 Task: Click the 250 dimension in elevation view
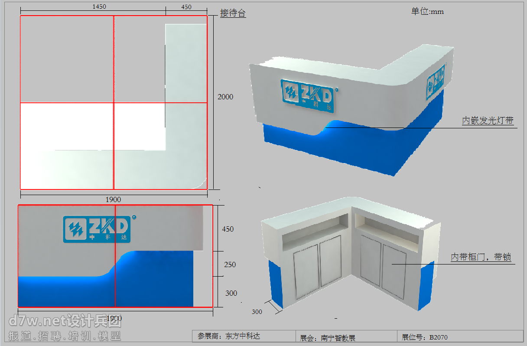click(230, 264)
